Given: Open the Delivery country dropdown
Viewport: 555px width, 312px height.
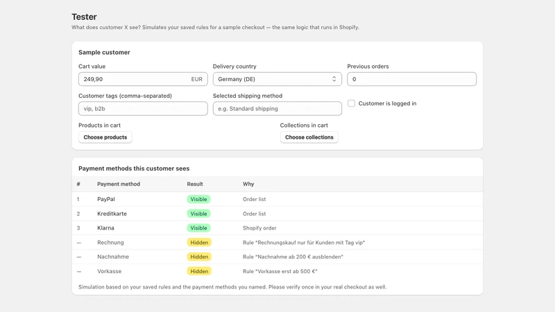Looking at the screenshot, I should click(277, 79).
